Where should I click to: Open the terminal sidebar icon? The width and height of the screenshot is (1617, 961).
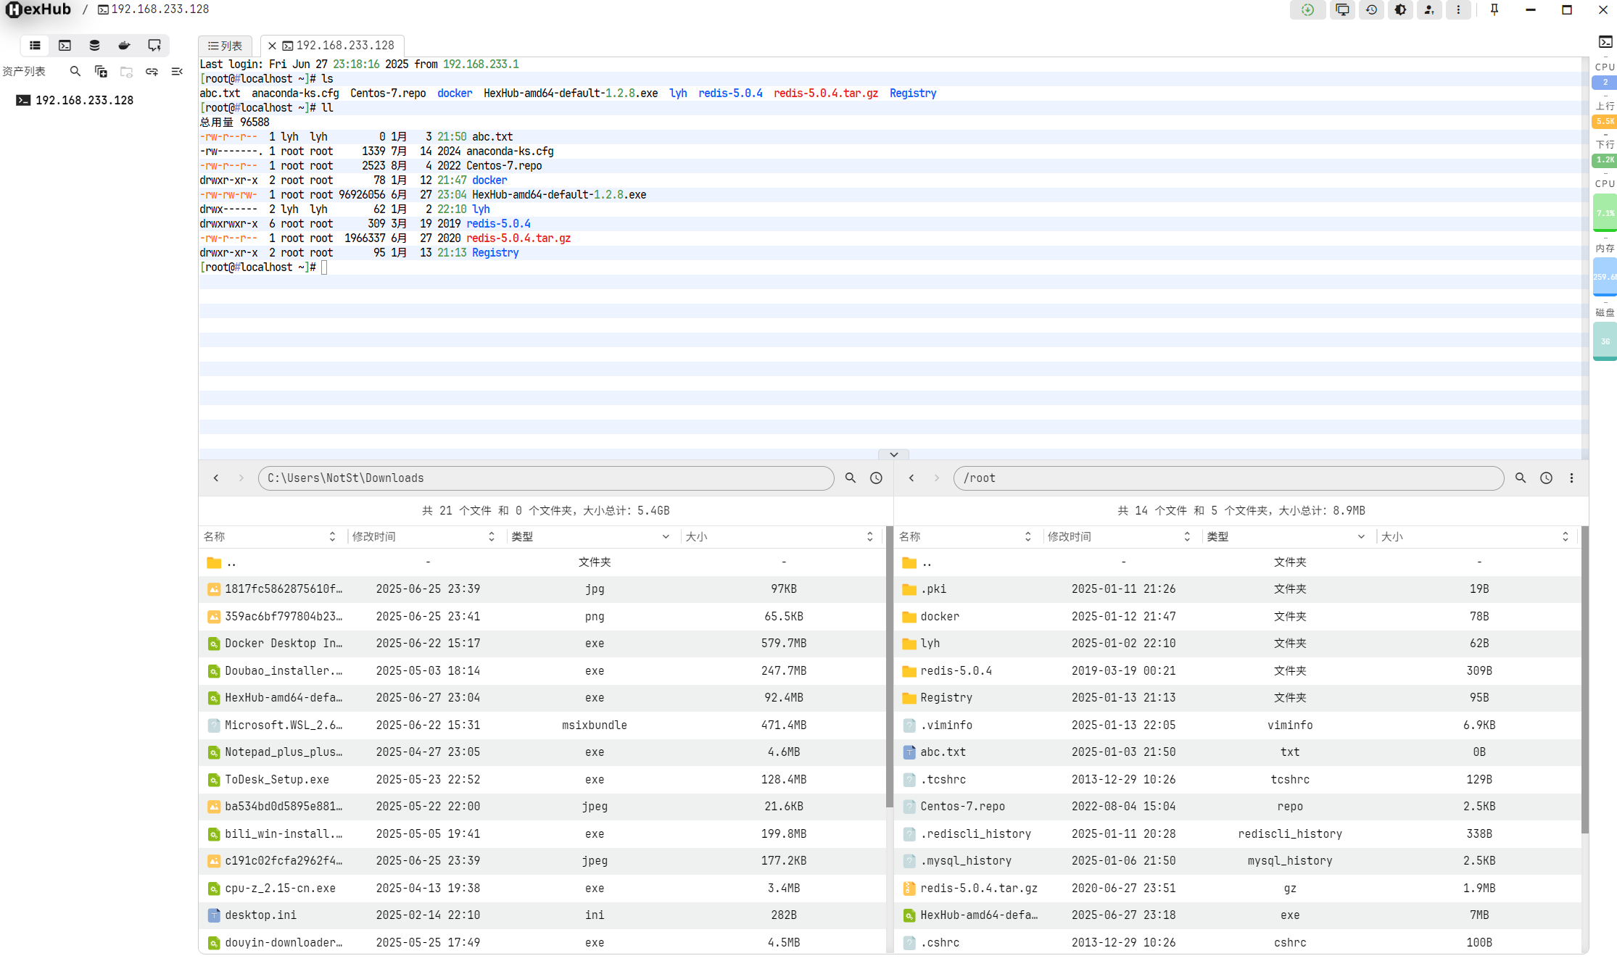[x=65, y=45]
